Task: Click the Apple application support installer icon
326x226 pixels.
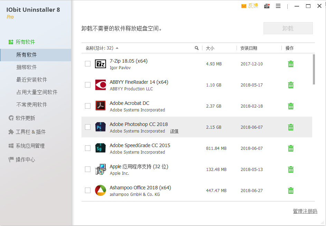Action: click(x=100, y=169)
